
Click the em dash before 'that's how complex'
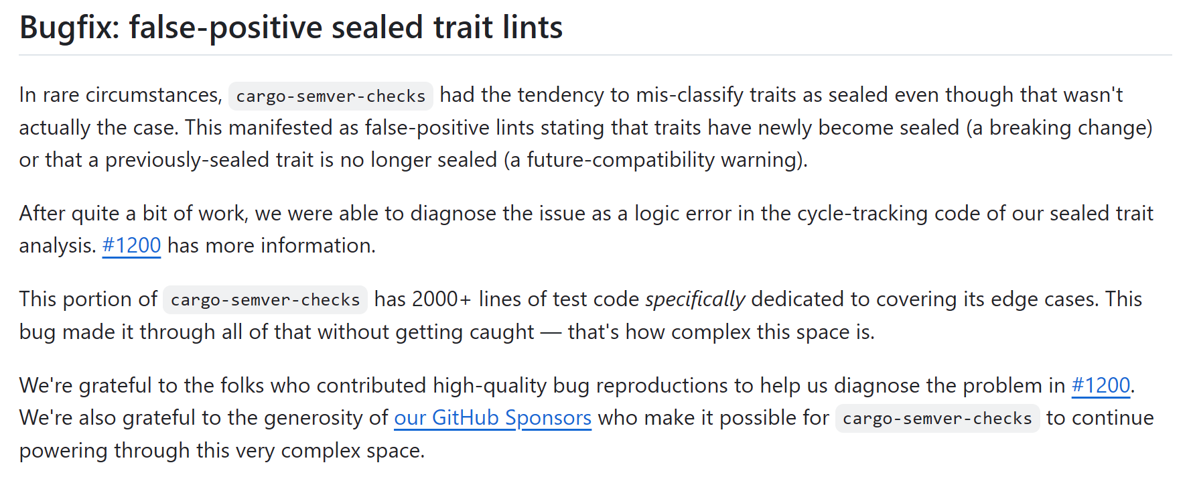551,332
